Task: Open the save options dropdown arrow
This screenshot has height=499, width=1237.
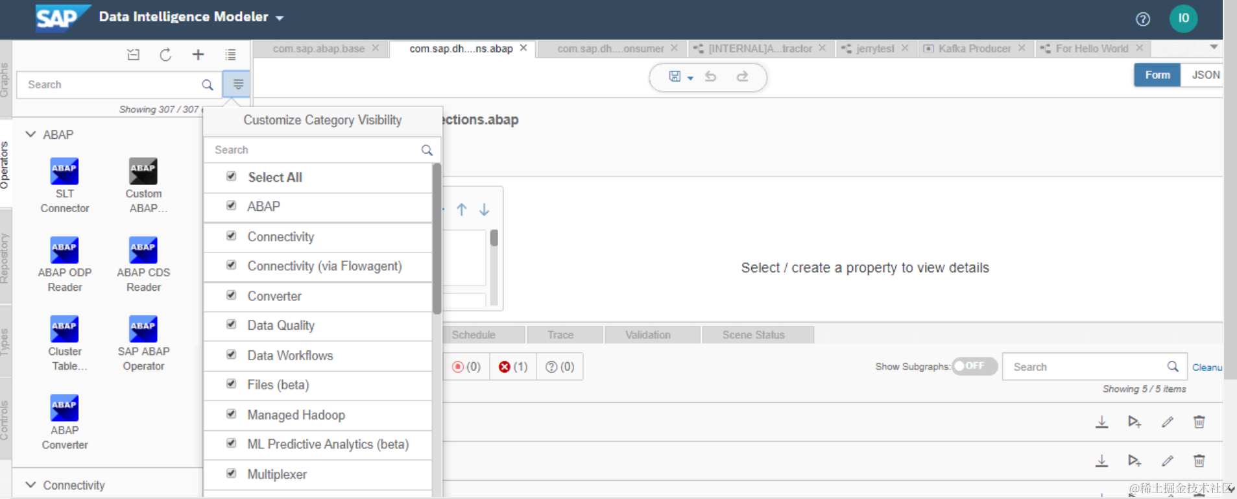Action: pos(690,78)
